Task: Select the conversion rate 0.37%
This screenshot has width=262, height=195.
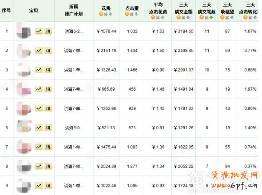Action: pyautogui.click(x=250, y=167)
